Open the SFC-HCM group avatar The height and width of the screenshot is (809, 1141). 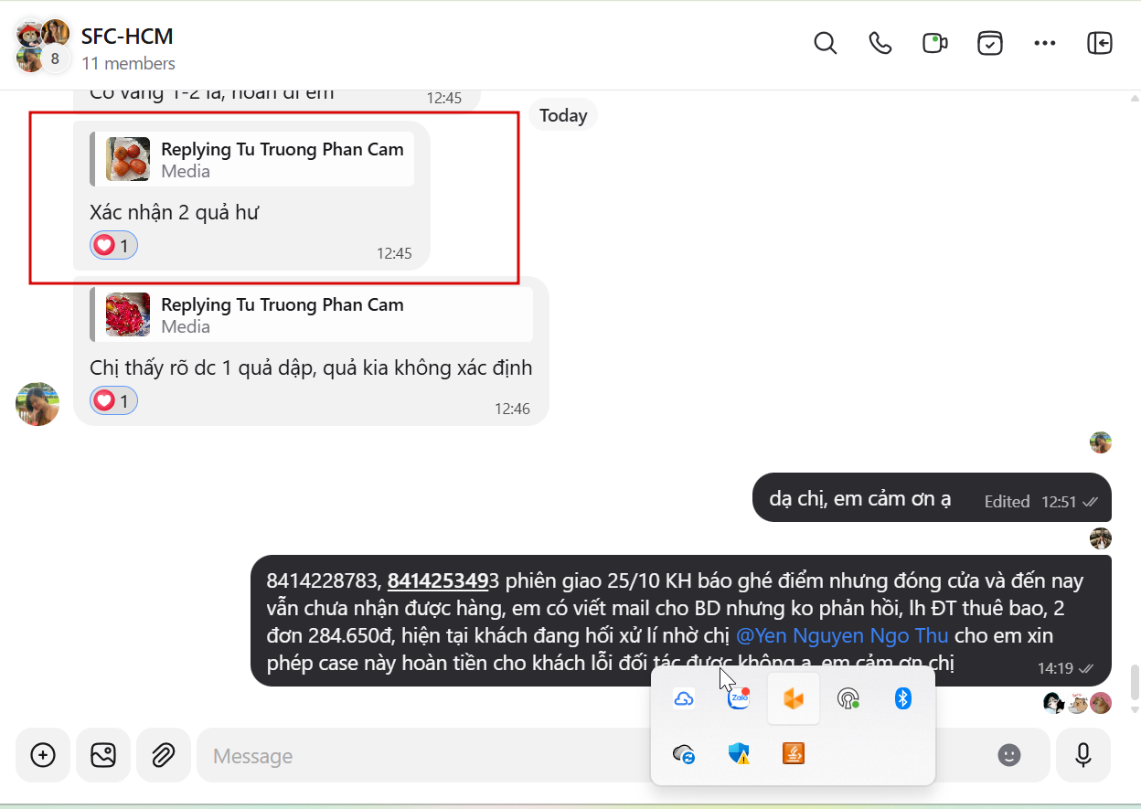click(x=43, y=45)
